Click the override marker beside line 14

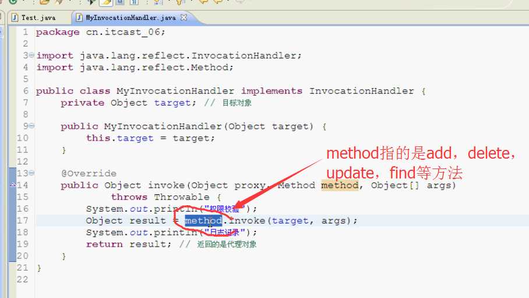click(x=13, y=184)
